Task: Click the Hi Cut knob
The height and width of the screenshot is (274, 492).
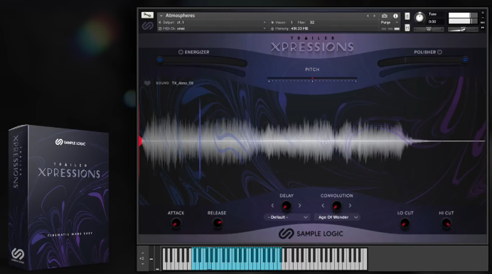Action: (446, 223)
